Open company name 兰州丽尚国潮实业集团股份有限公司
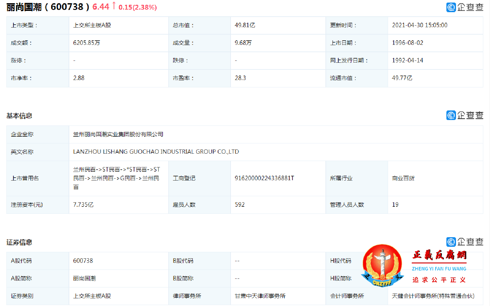The width and height of the screenshot is (490, 306). pos(118,134)
